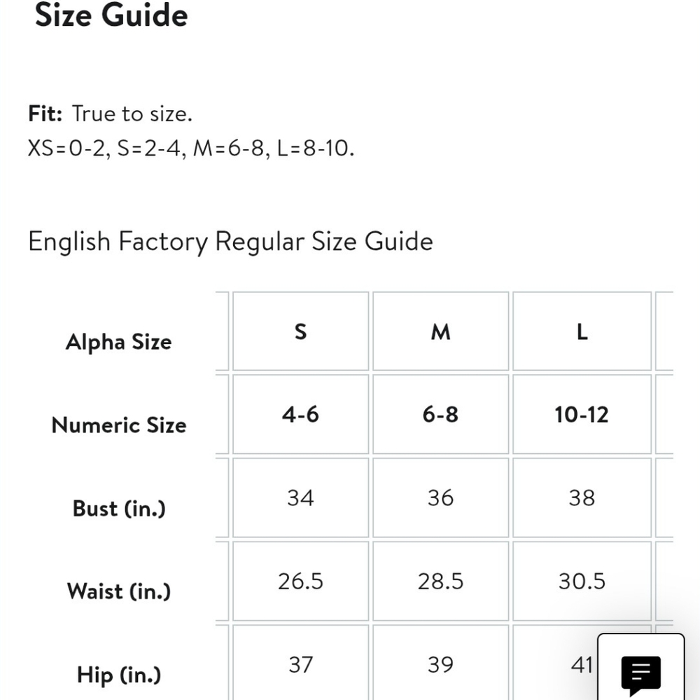The width and height of the screenshot is (700, 700).
Task: Click the 10-12 numeric size cell
Action: [582, 414]
